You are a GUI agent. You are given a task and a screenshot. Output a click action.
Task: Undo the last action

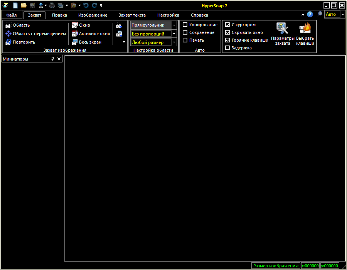tap(86, 5)
